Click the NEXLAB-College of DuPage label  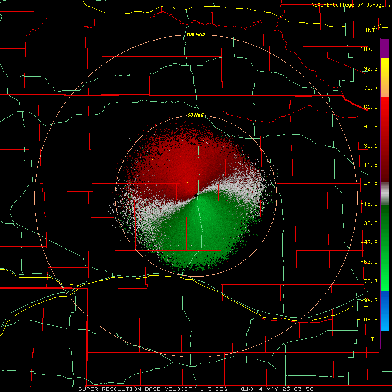(349, 5)
